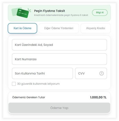Click the Bilgi Al button

[x=100, y=12]
